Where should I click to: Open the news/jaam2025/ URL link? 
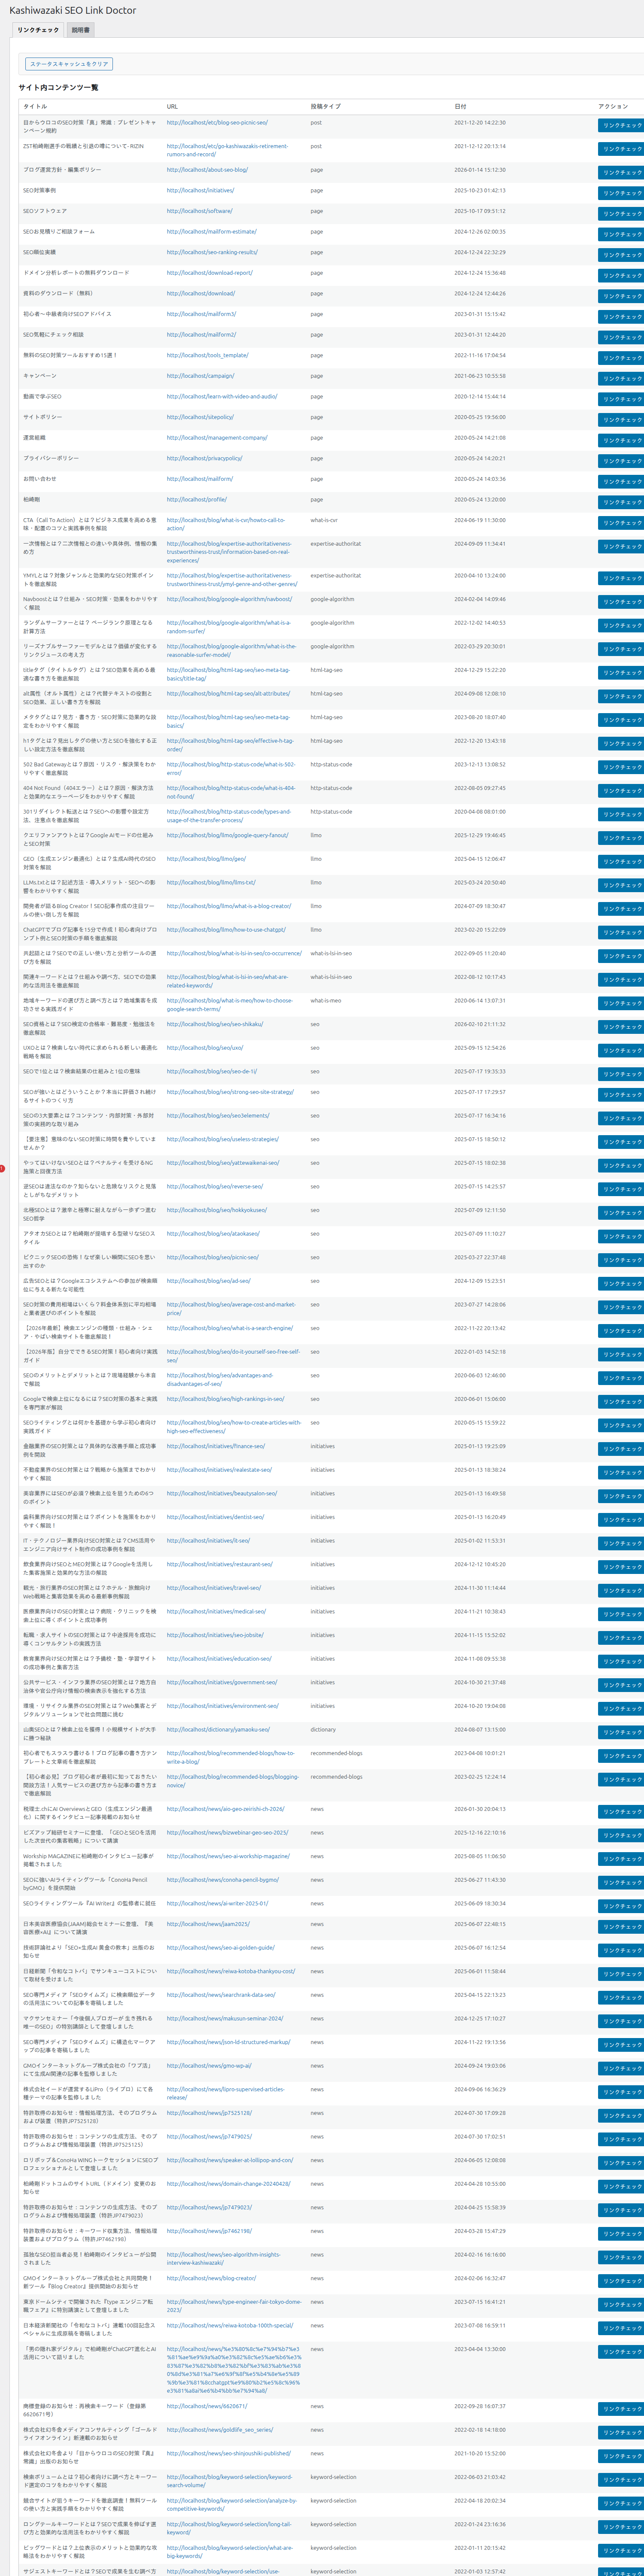(208, 1924)
